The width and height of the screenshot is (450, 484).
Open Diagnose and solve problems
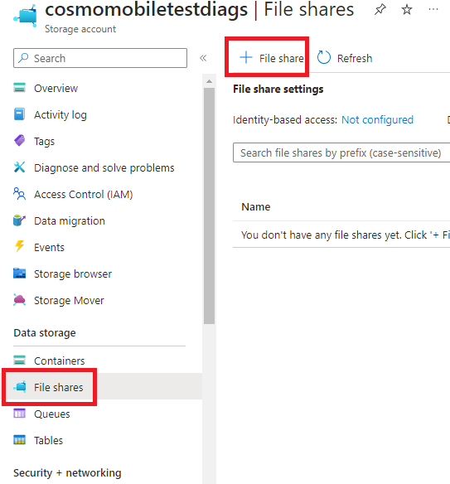[x=104, y=168]
